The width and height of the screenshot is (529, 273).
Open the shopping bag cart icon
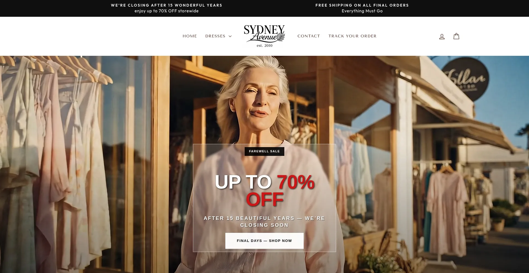[x=456, y=36]
